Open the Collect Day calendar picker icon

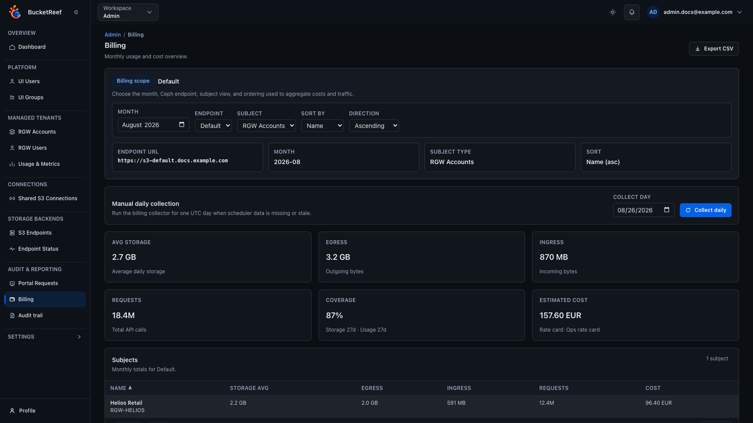[667, 210]
